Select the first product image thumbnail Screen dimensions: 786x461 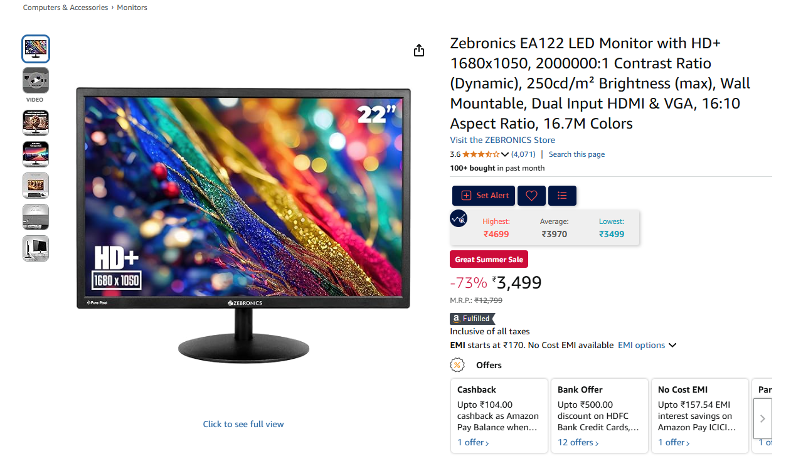pyautogui.click(x=36, y=49)
